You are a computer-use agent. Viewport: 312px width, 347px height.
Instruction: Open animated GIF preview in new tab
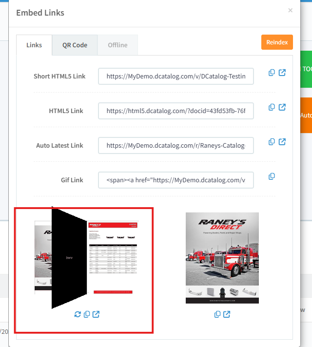(x=96, y=314)
